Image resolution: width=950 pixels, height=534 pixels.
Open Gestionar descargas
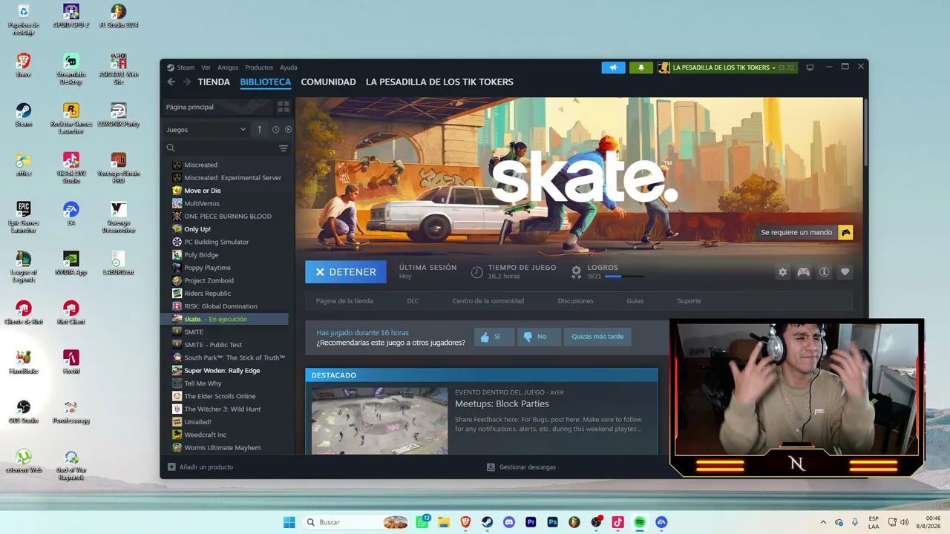click(521, 467)
